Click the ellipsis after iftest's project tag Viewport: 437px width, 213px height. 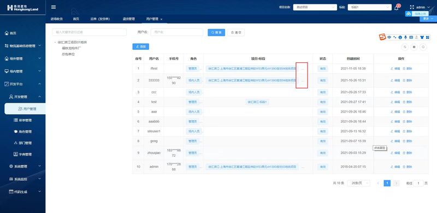[x=303, y=69]
